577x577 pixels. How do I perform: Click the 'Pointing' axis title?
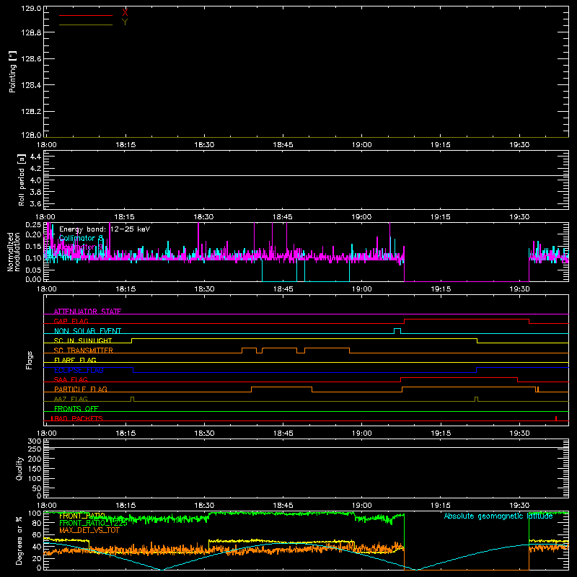pos(13,71)
